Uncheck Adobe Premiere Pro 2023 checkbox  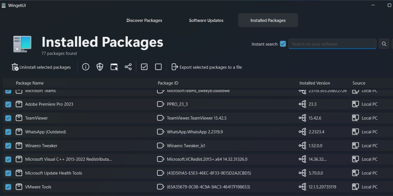[8, 104]
